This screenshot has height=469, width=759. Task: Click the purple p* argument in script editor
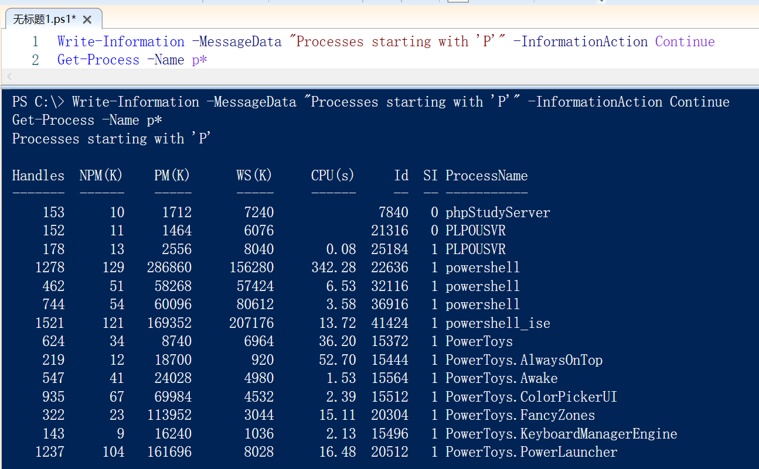199,60
